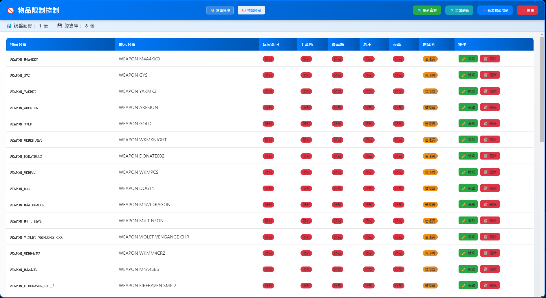Toggle 丟棄 限制 badge for WEAPON_WKMPCS

click(399, 172)
